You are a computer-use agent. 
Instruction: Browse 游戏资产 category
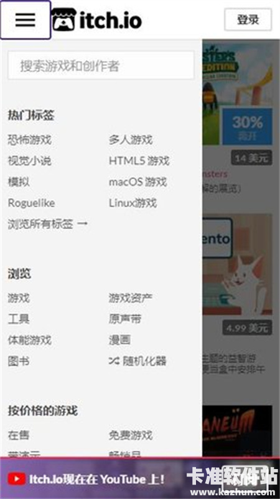131,298
